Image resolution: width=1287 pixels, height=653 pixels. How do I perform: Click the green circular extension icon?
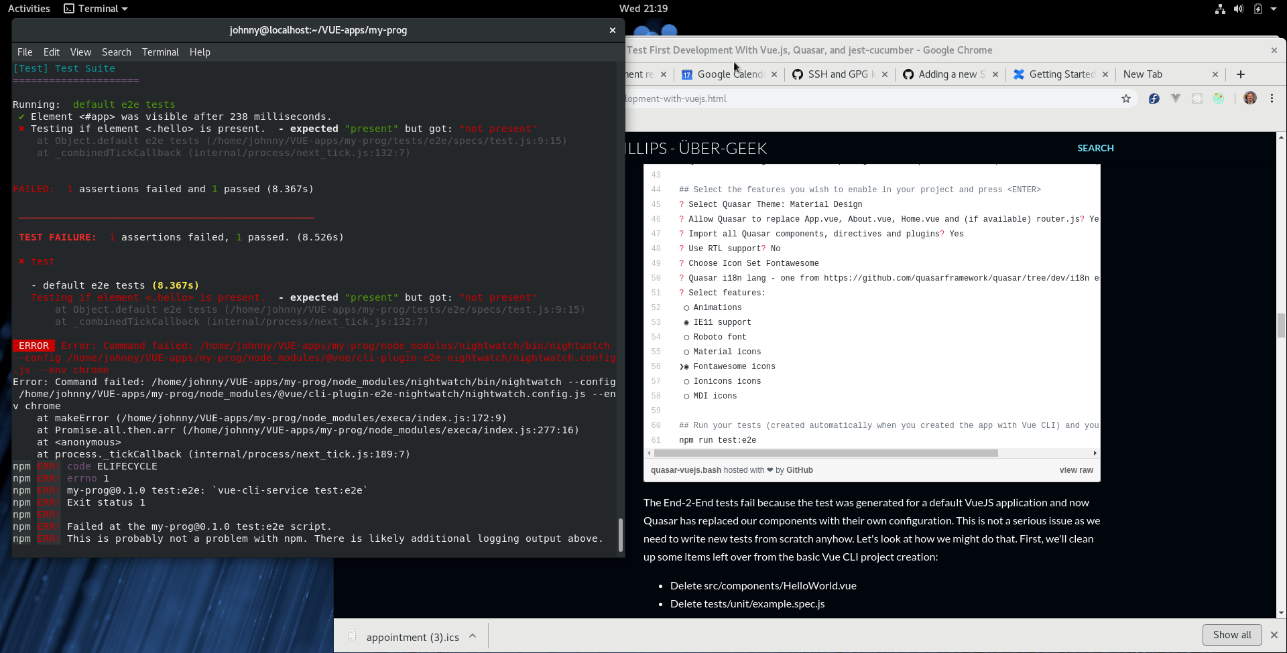(1219, 98)
